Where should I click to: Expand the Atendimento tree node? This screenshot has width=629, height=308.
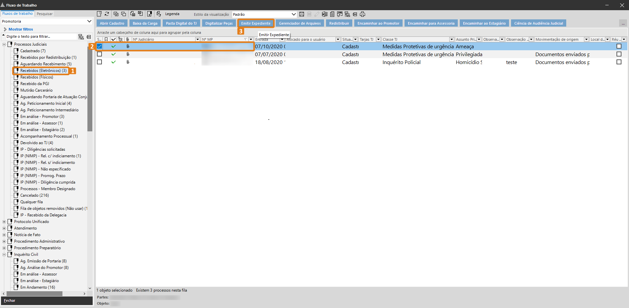[4, 228]
